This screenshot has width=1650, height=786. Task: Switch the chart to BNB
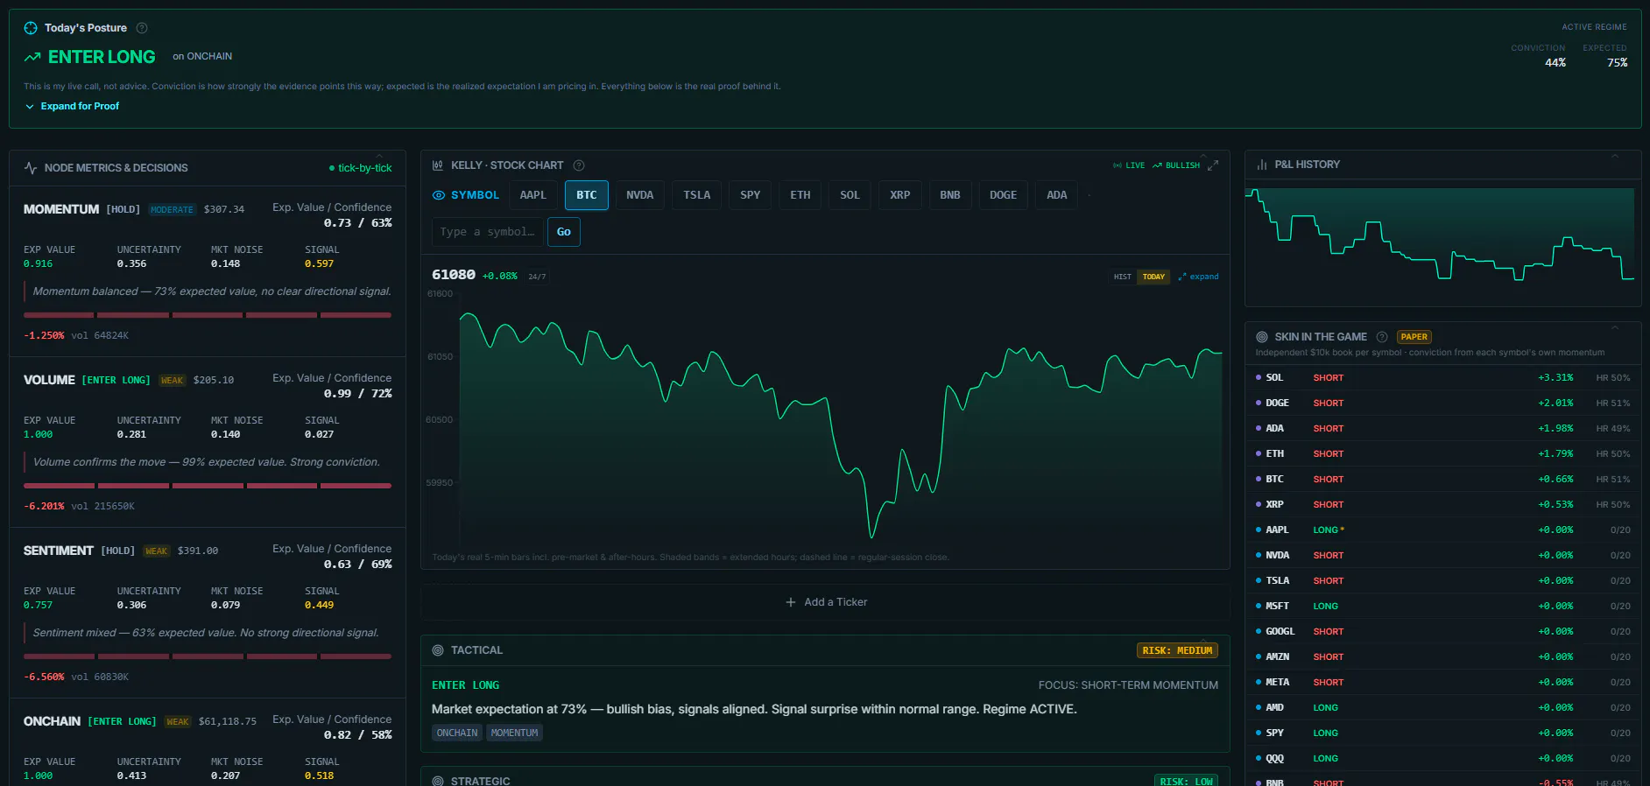tap(950, 195)
